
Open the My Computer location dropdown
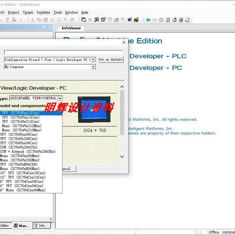(94, 67)
